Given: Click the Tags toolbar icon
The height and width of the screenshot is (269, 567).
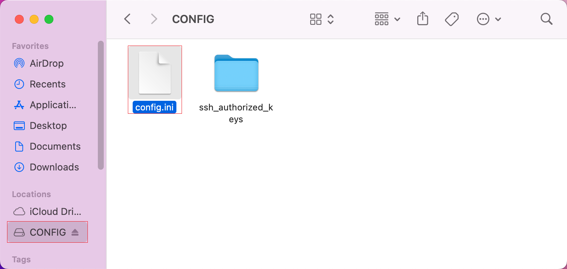Looking at the screenshot, I should click(x=452, y=19).
